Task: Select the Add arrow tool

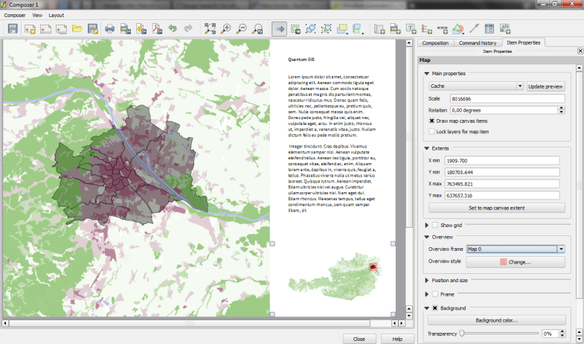Action: (x=474, y=29)
